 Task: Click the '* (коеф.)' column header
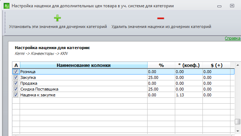click(189, 65)
